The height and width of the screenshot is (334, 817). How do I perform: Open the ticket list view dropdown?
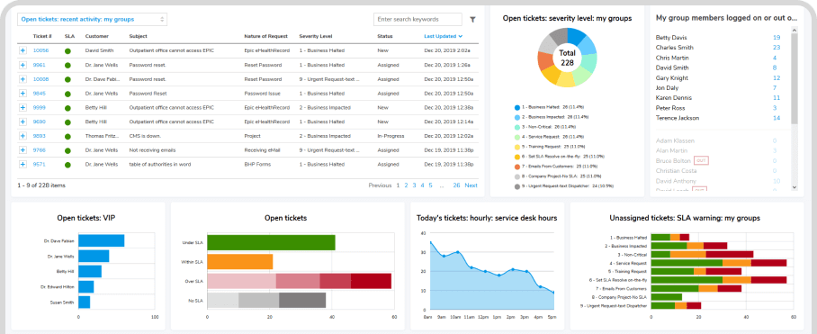(x=92, y=19)
